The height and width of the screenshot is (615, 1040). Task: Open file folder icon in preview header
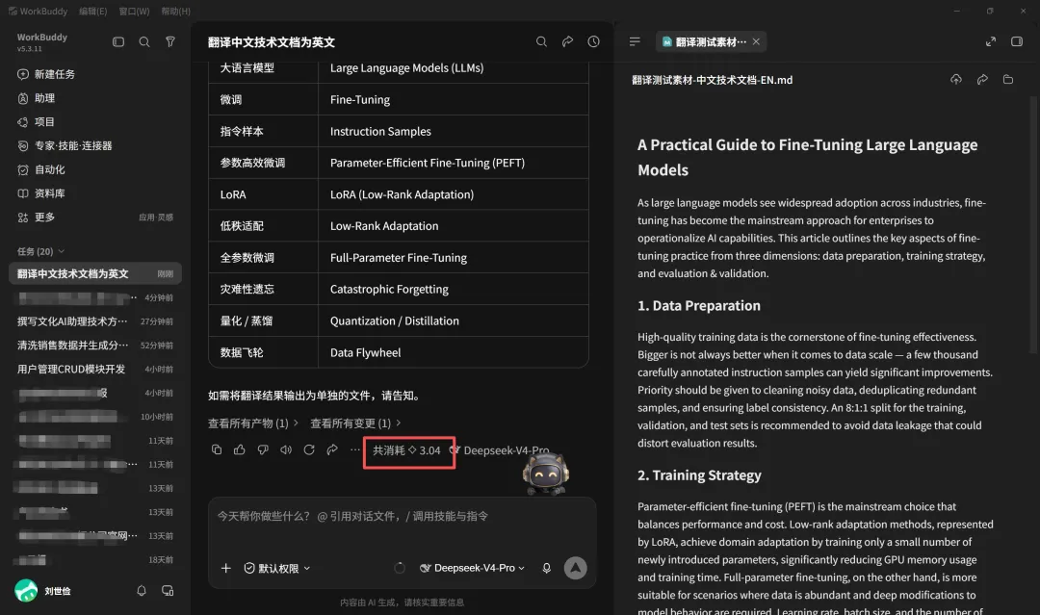[1008, 80]
